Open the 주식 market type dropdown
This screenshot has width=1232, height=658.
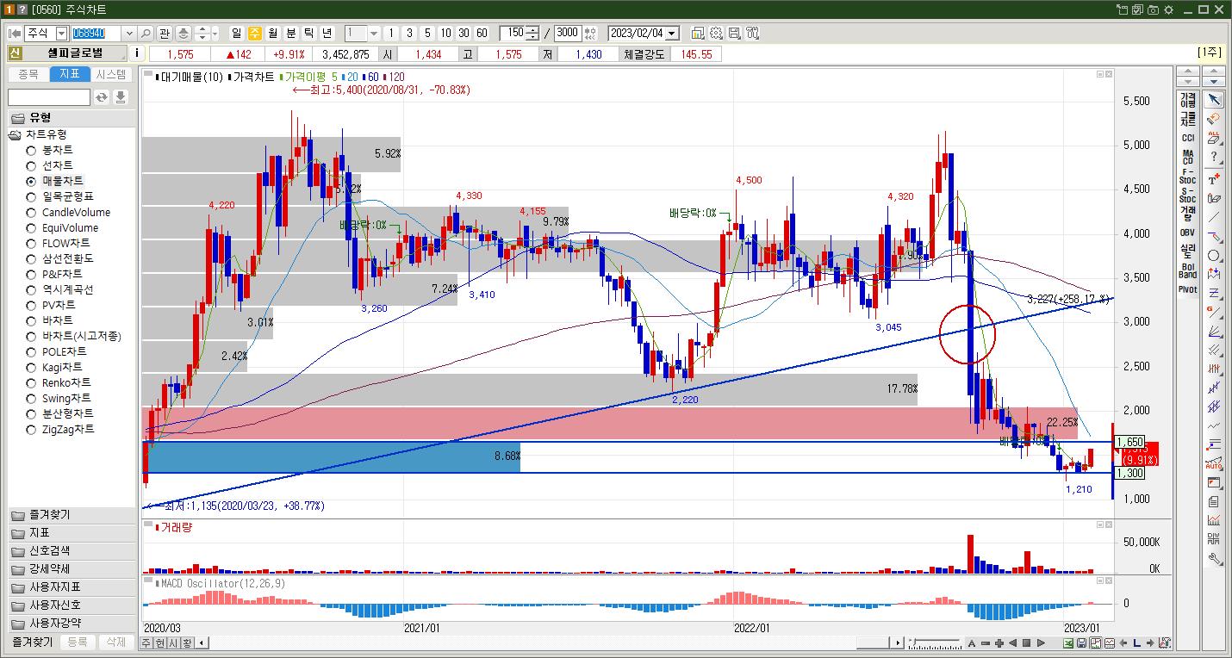coord(61,34)
